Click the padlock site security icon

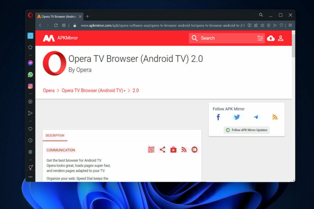pos(75,26)
